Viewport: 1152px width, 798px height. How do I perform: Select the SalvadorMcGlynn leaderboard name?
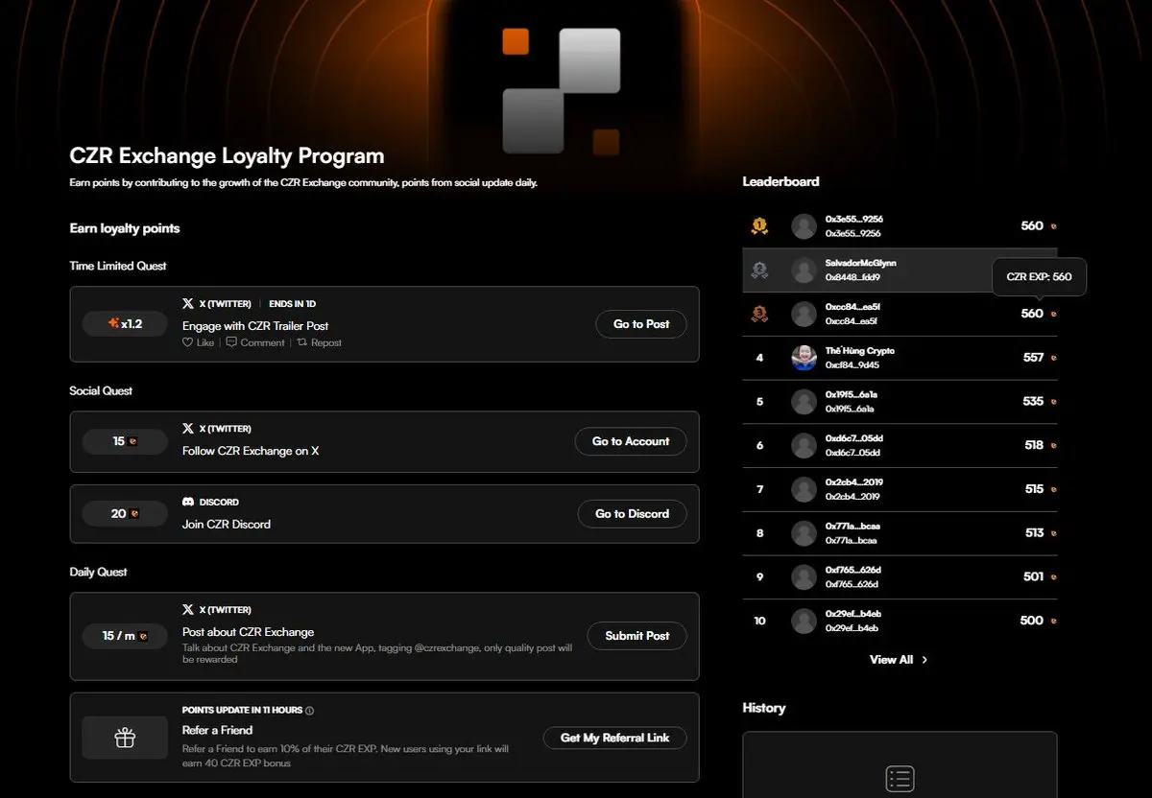(861, 263)
